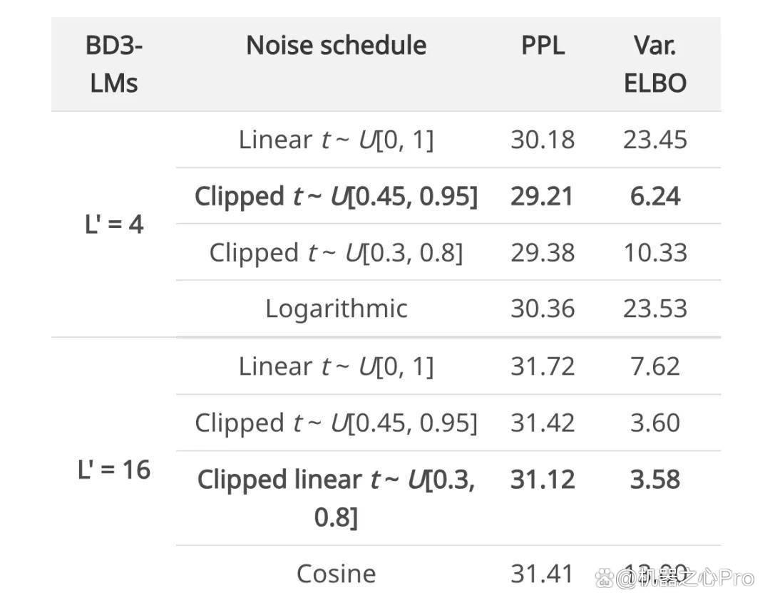Select the Var. ELBO value 10.33
770x605 pixels.
click(655, 253)
